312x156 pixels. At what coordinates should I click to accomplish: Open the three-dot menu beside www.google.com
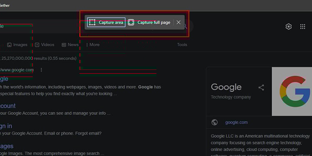(41, 70)
